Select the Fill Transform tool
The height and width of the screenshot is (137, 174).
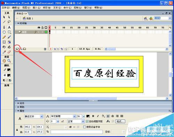(x=9, y=42)
